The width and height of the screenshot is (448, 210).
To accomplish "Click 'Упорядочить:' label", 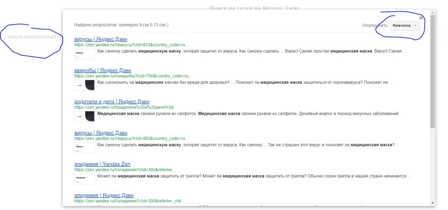I will [x=375, y=26].
